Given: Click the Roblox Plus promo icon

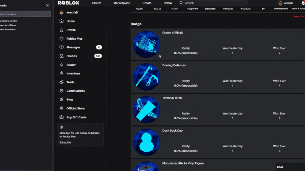Looking at the screenshot, I should [61, 127].
